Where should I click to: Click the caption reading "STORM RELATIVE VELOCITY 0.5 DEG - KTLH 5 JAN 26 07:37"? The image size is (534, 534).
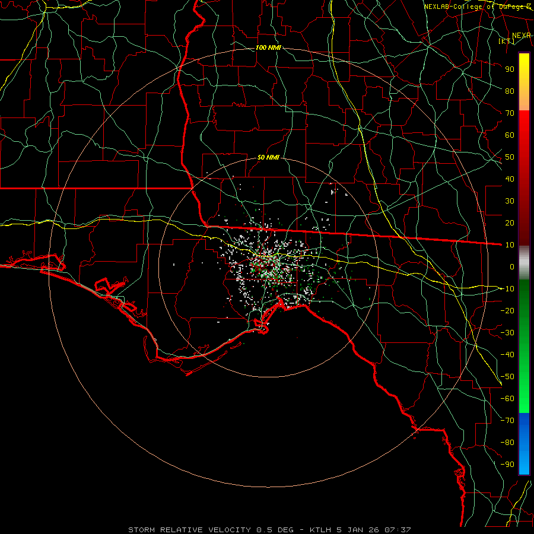coord(270,530)
